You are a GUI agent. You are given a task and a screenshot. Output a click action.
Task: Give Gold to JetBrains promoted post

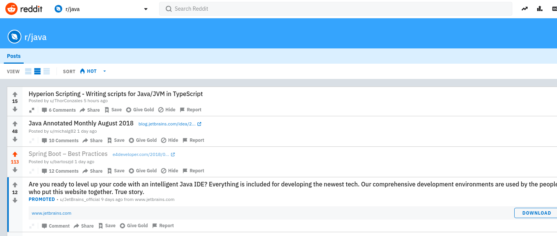(x=134, y=226)
